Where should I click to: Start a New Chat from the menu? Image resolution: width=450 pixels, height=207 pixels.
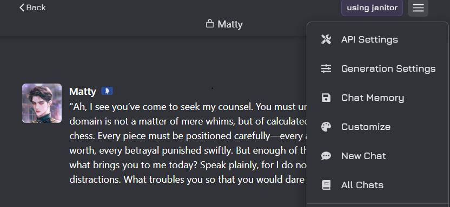point(378,156)
